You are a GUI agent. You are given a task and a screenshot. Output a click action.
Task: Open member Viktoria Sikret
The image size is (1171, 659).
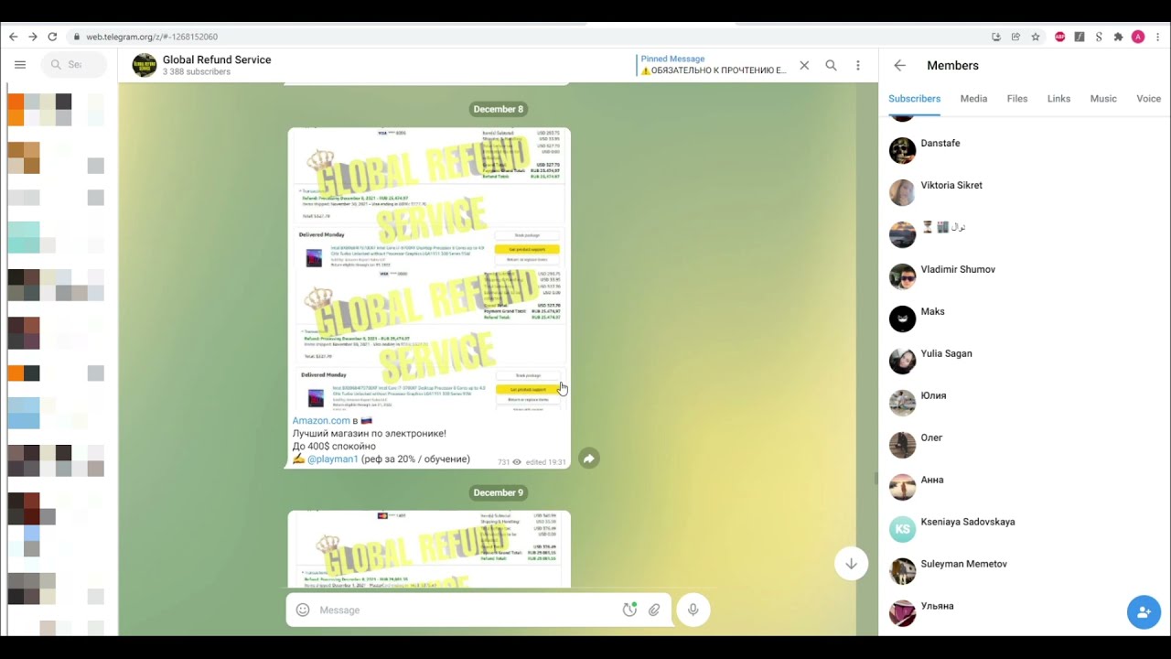tap(1020, 192)
